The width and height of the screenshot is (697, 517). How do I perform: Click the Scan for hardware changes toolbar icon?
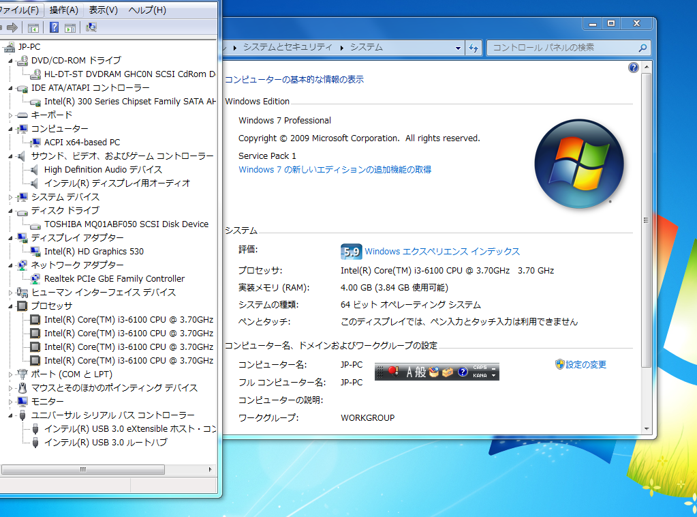91,27
